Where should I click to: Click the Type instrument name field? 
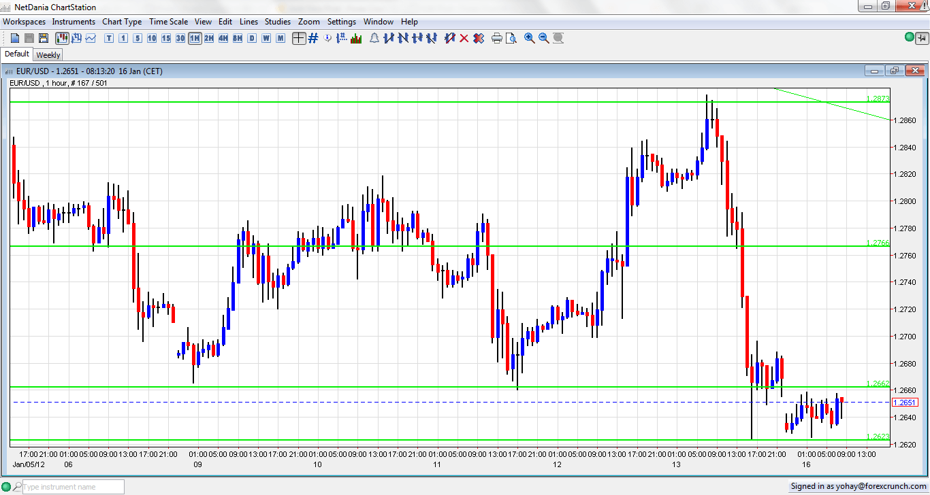click(73, 487)
